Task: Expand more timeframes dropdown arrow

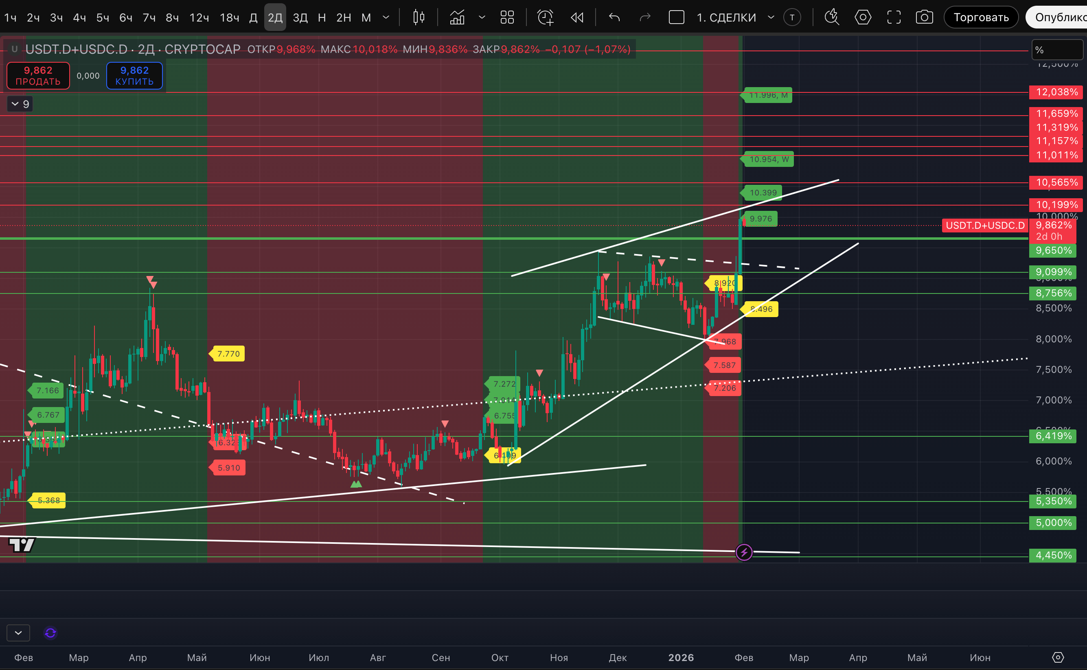Action: 386,17
